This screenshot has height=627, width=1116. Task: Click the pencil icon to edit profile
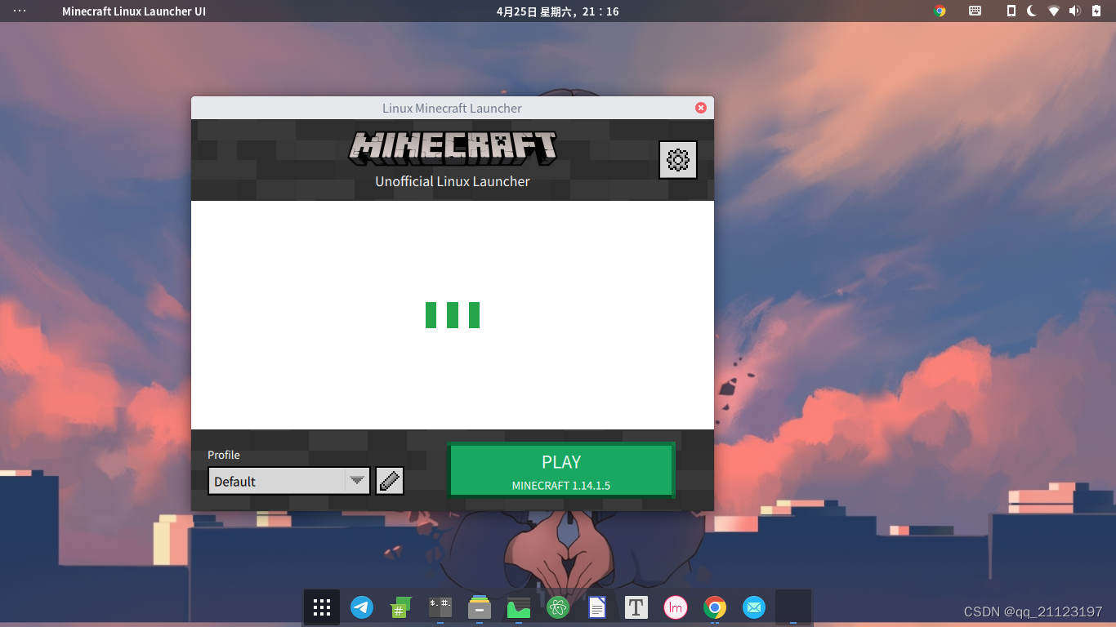pos(390,481)
